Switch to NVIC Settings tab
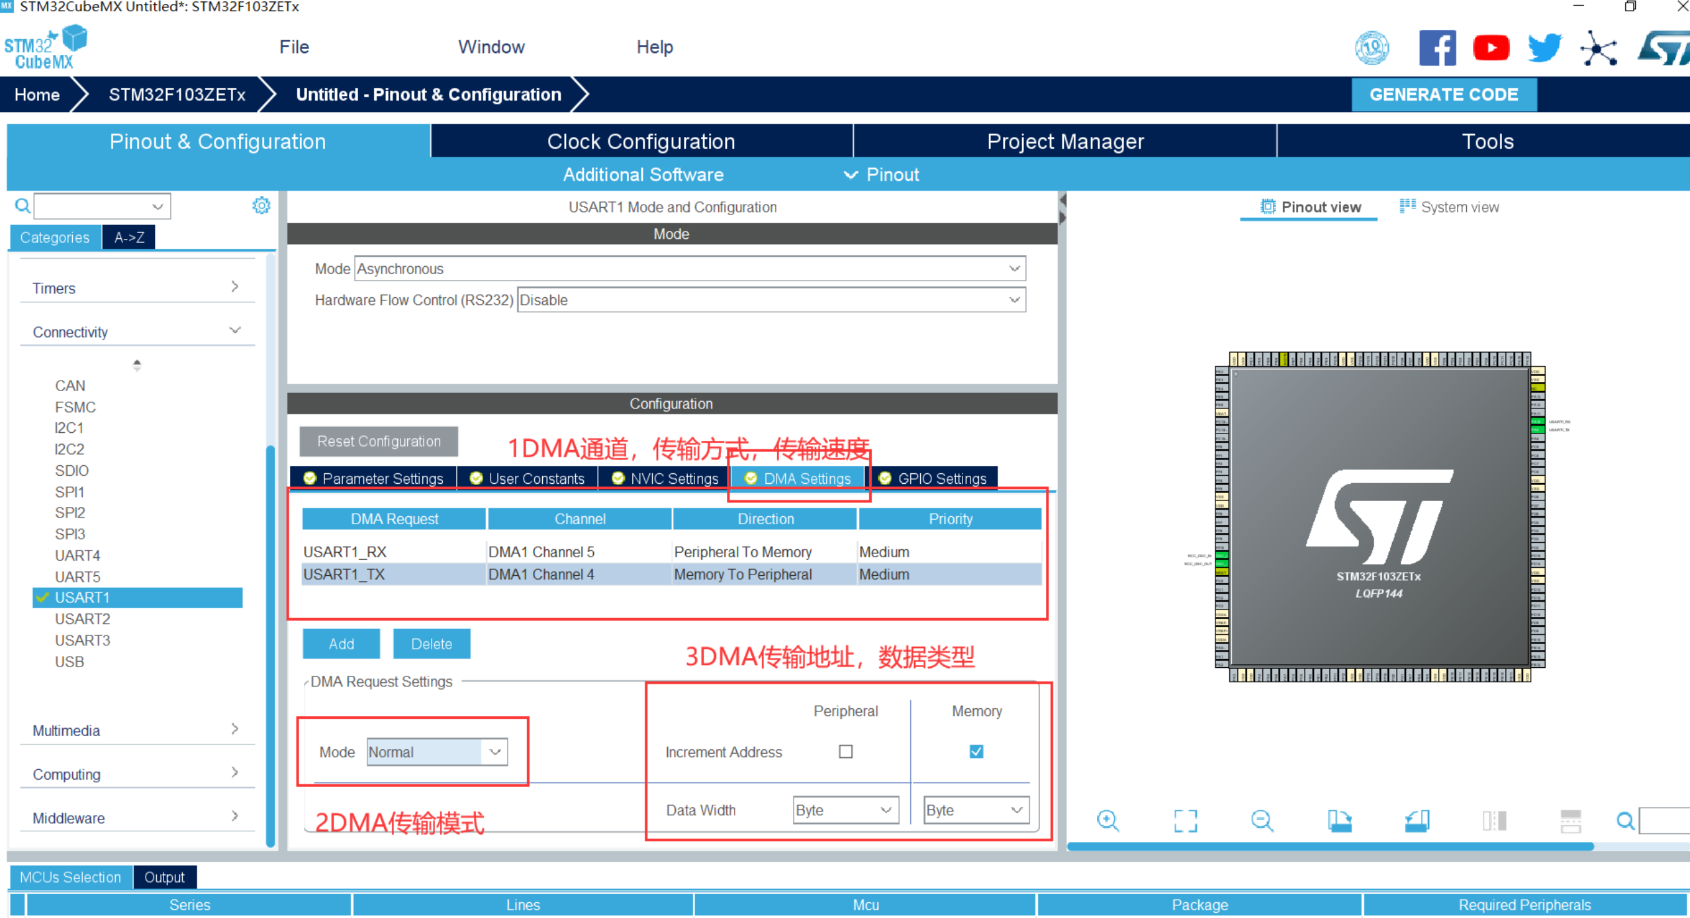Screen dimensions: 1690x918 coord(665,478)
